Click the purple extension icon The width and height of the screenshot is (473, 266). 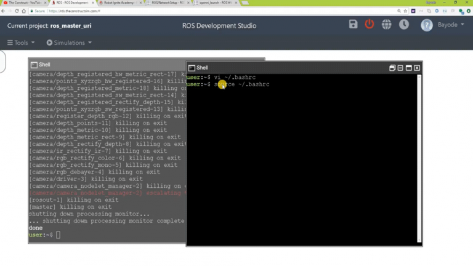(413, 11)
